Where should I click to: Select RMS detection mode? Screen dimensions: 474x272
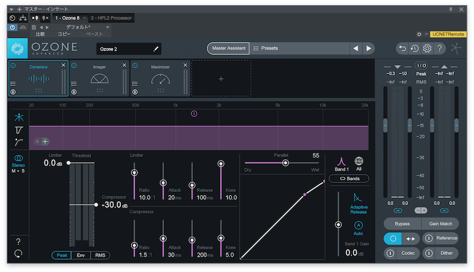point(100,255)
